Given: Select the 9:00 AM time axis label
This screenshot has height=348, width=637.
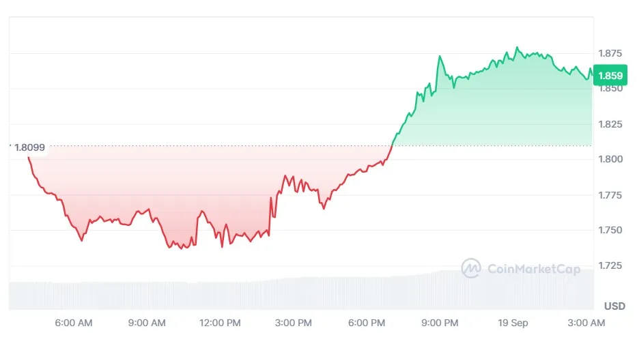Looking at the screenshot, I should pyautogui.click(x=147, y=323).
